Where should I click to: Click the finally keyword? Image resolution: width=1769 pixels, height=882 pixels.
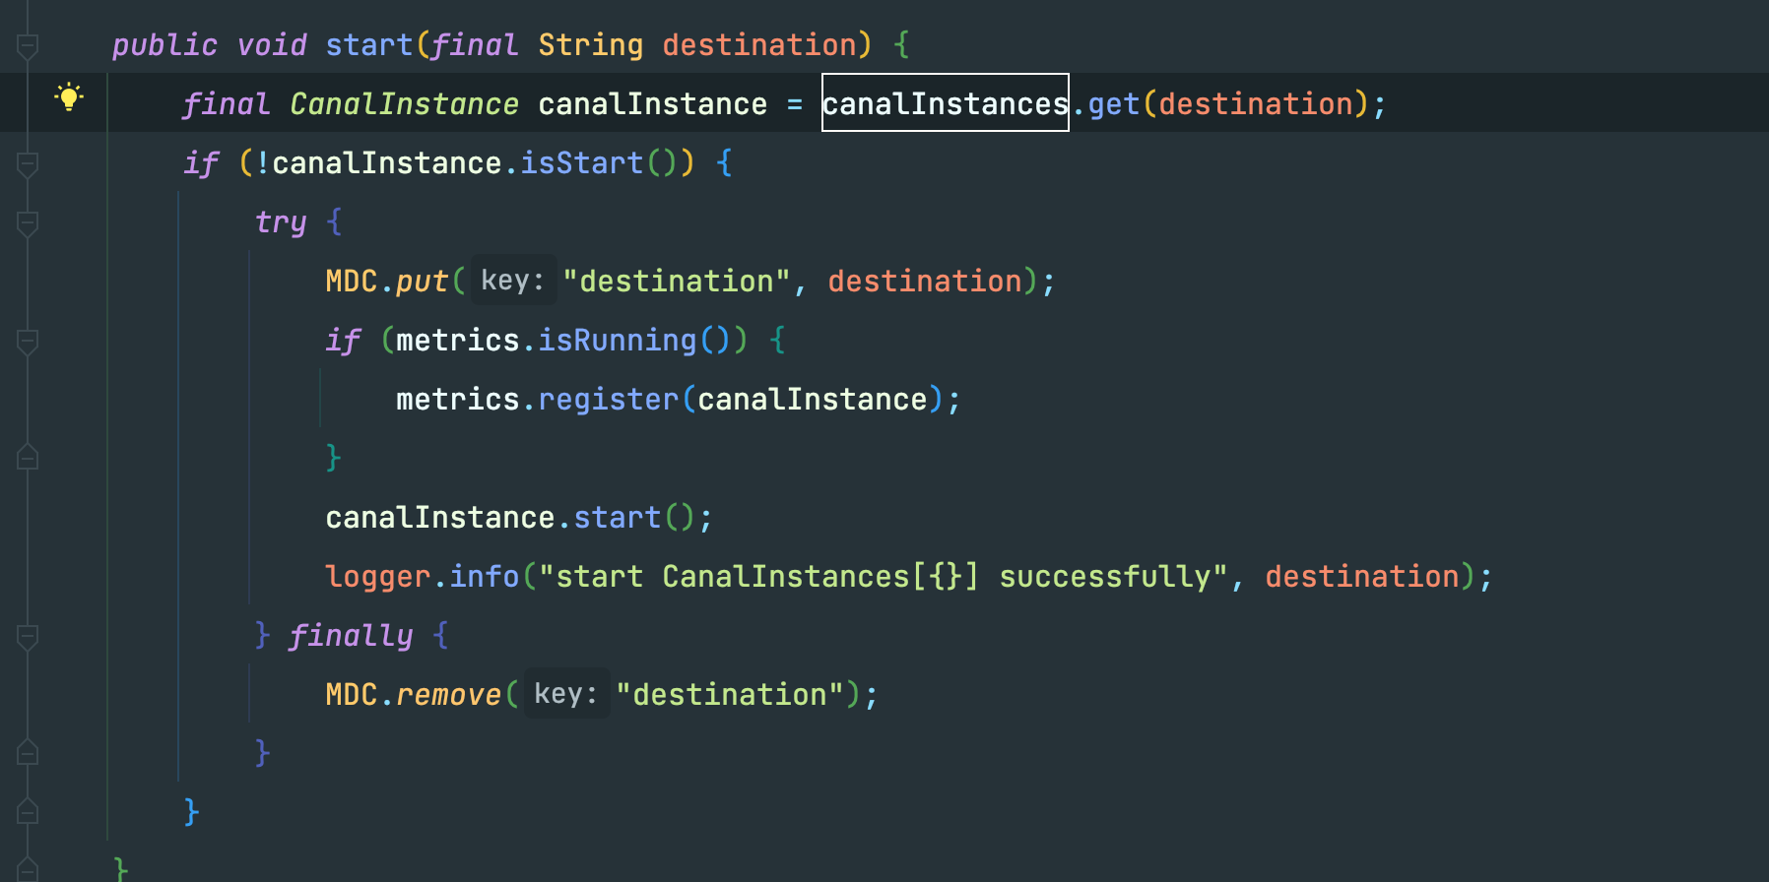point(351,636)
